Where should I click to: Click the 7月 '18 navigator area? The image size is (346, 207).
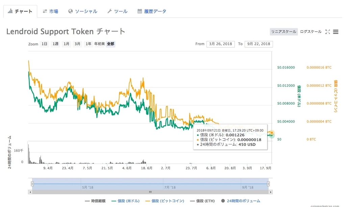pos(170,187)
